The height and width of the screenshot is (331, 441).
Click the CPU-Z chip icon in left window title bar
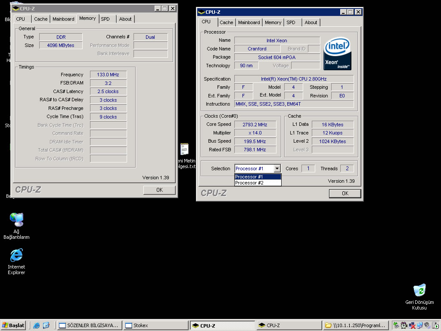point(16,9)
